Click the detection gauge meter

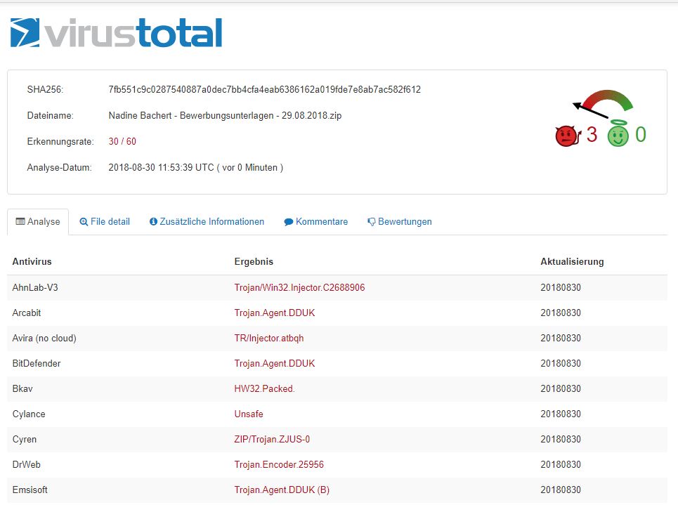(x=603, y=104)
